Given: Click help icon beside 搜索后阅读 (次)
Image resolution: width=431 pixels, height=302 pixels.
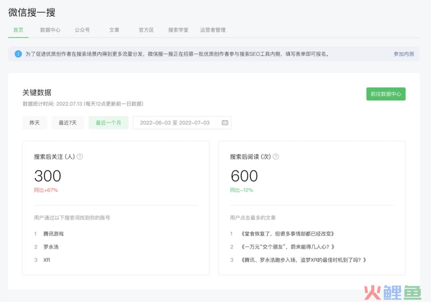Looking at the screenshot, I should (276, 157).
